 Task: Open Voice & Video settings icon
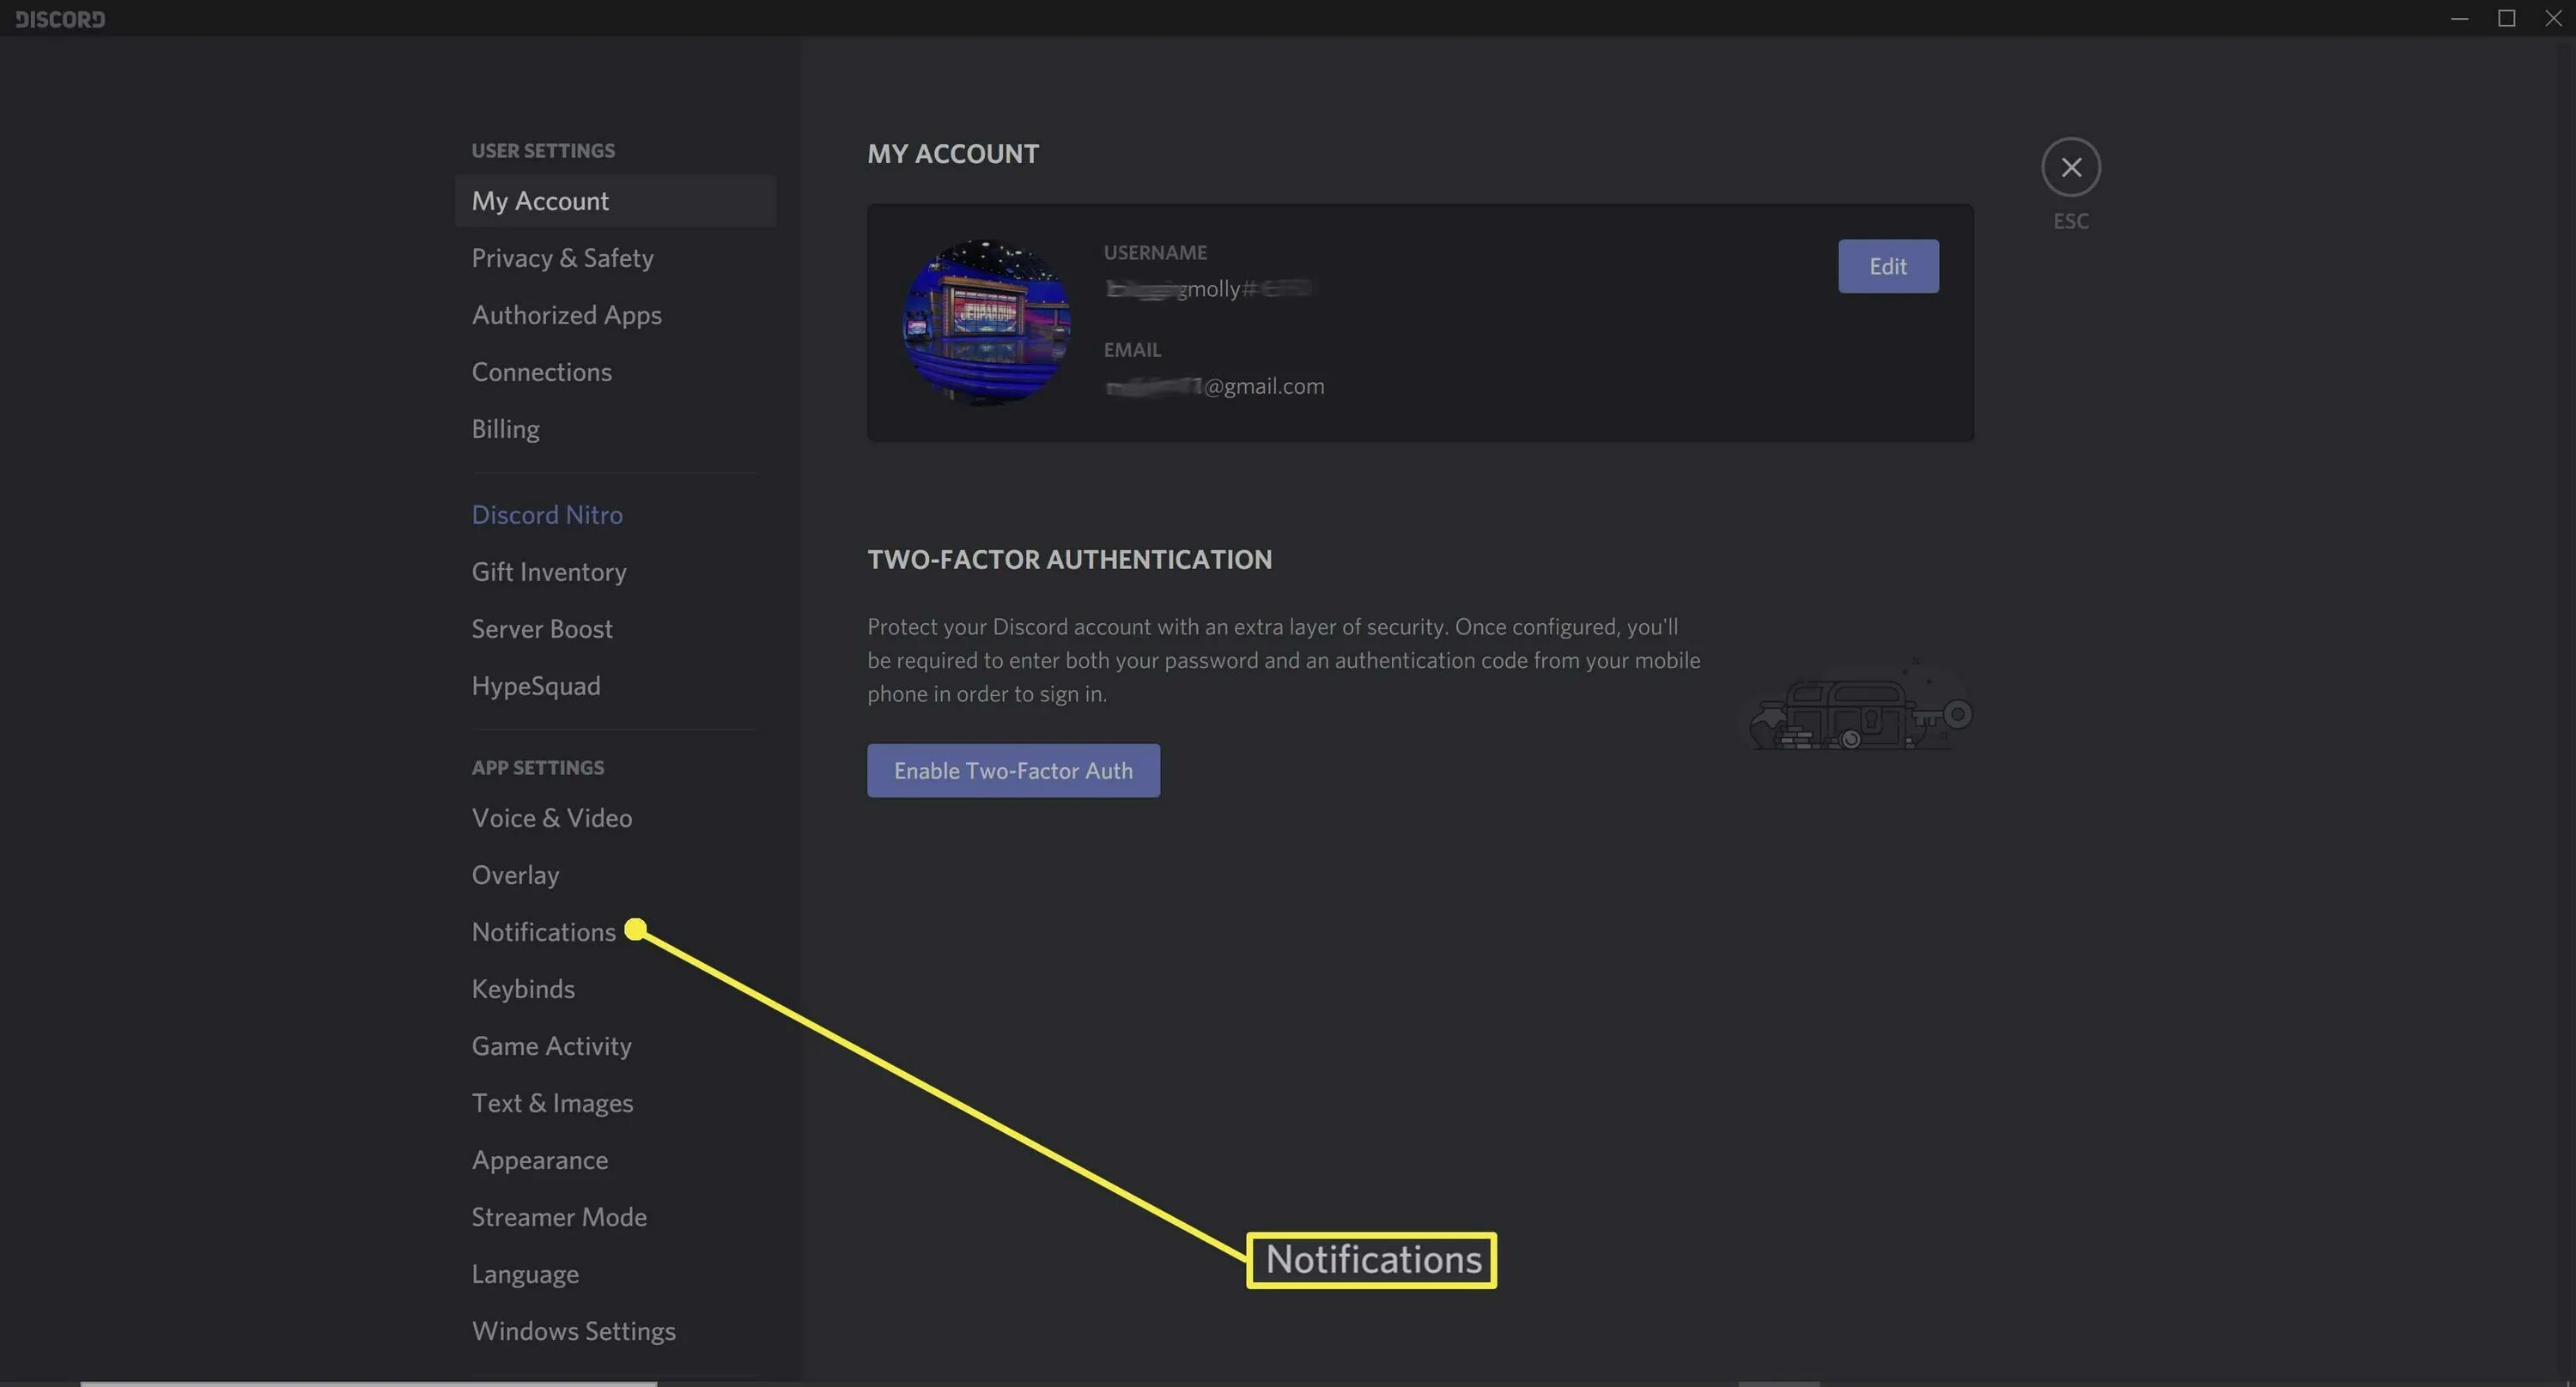pos(552,818)
